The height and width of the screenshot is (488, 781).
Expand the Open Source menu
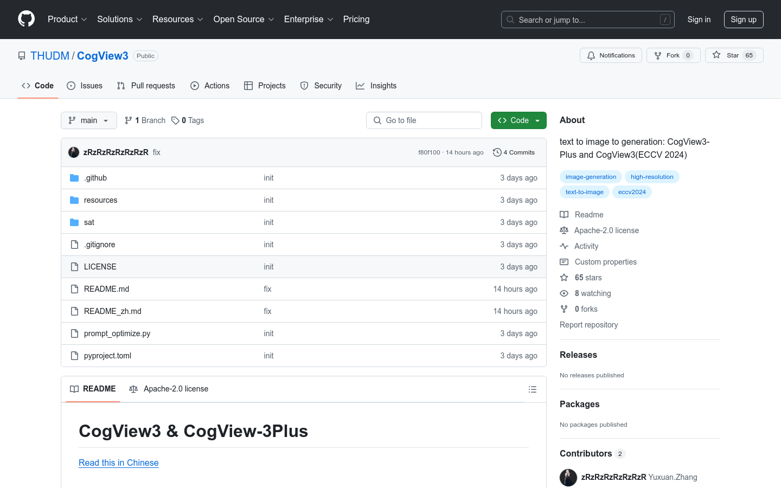click(x=244, y=20)
